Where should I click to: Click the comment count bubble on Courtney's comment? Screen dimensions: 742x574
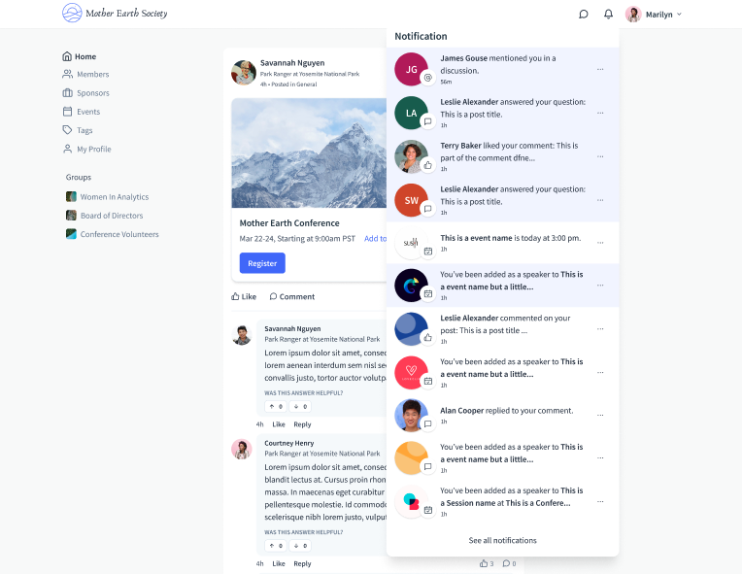(509, 563)
